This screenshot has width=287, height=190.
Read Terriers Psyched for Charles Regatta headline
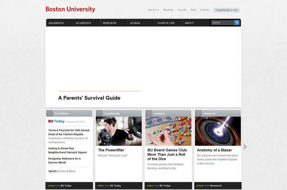click(69, 132)
